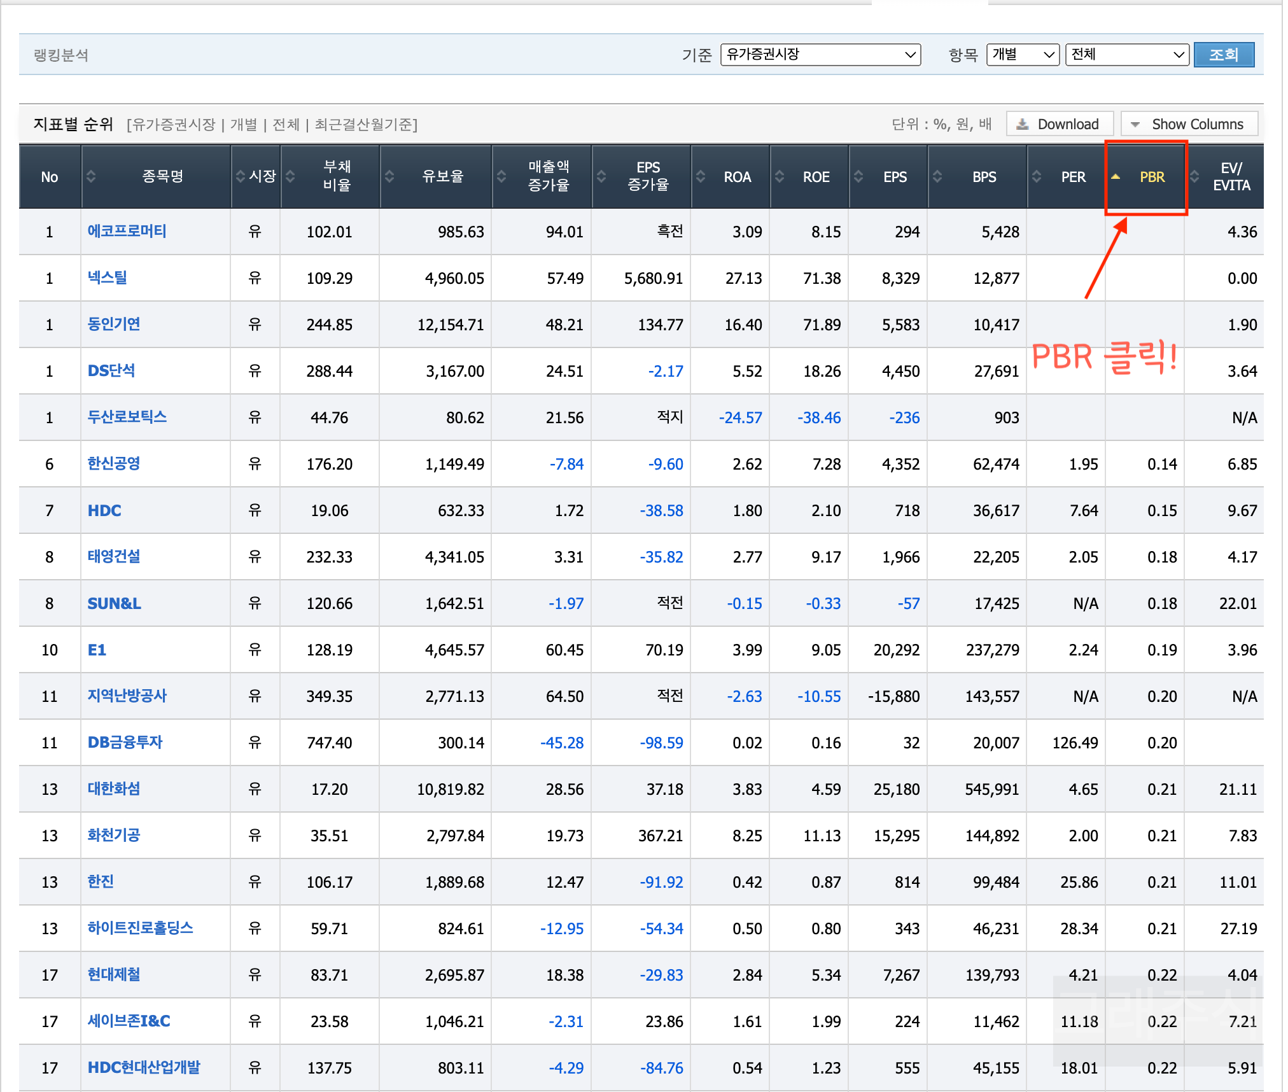
Task: Click the PBR column header
Action: [1152, 177]
